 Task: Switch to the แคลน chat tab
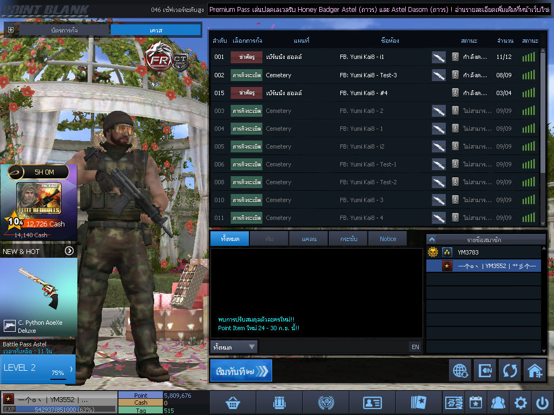click(308, 239)
